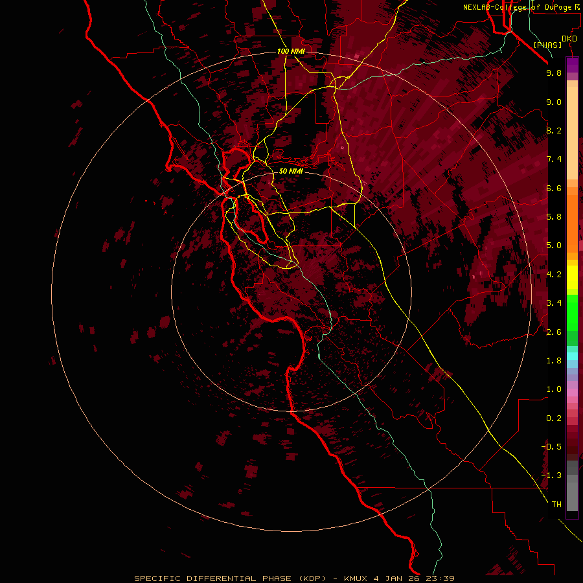Pick the purple band atop the color bar
This screenshot has width=583, height=583.
point(572,65)
